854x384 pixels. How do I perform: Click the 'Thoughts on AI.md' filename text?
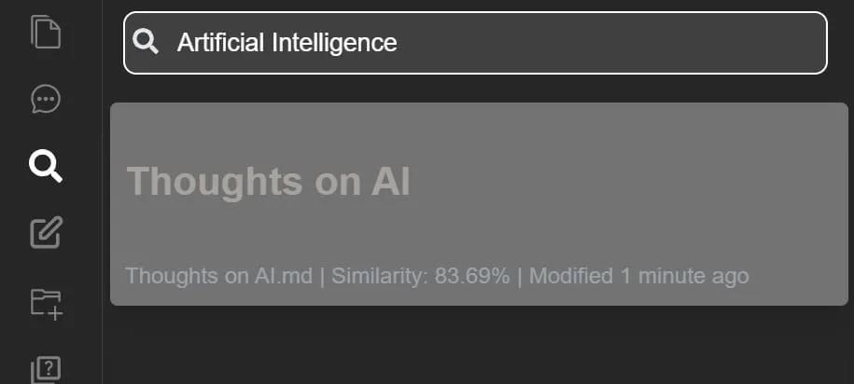pos(219,276)
